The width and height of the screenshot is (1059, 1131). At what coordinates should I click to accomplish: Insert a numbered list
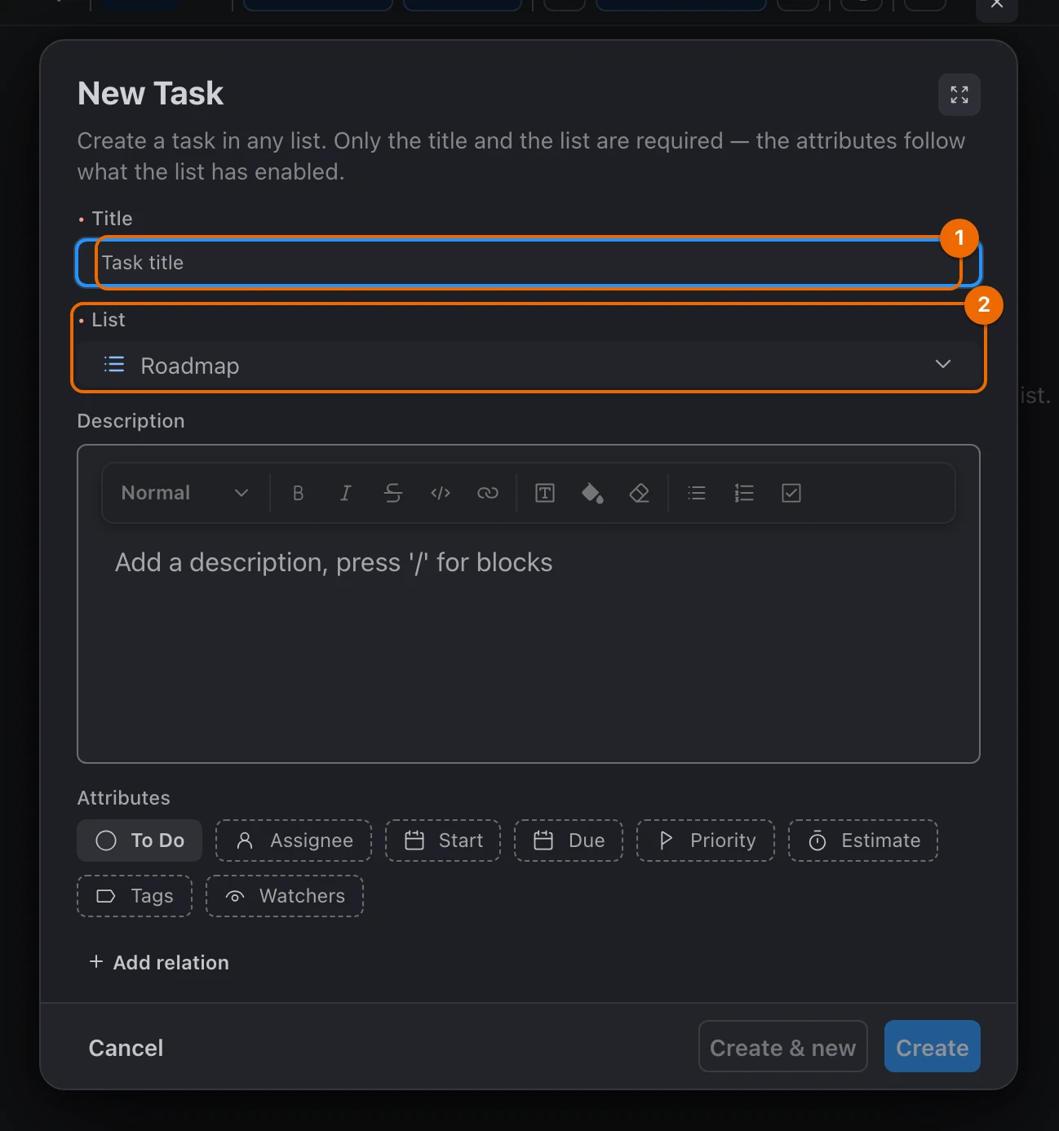(744, 493)
